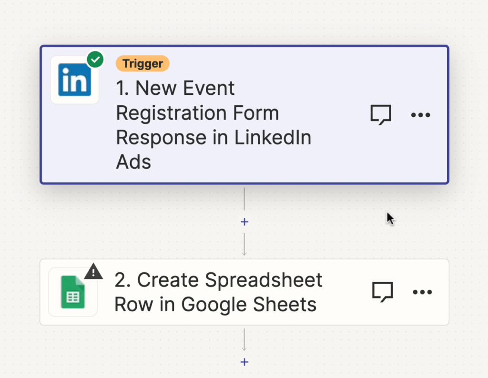Expand options via the Sheets step's three-dot menu

422,292
